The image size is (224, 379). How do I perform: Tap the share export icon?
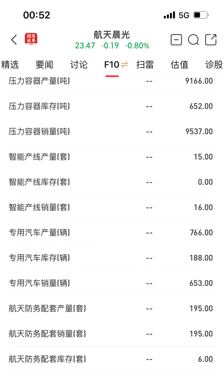pos(211,40)
